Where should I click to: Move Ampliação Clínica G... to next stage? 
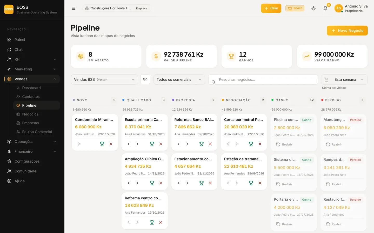[x=137, y=183]
